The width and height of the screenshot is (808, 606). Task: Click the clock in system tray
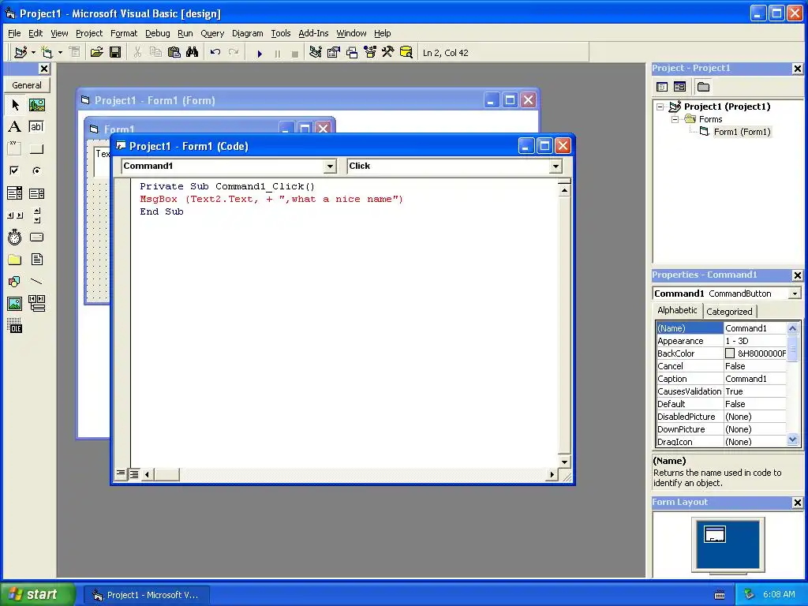pos(779,594)
